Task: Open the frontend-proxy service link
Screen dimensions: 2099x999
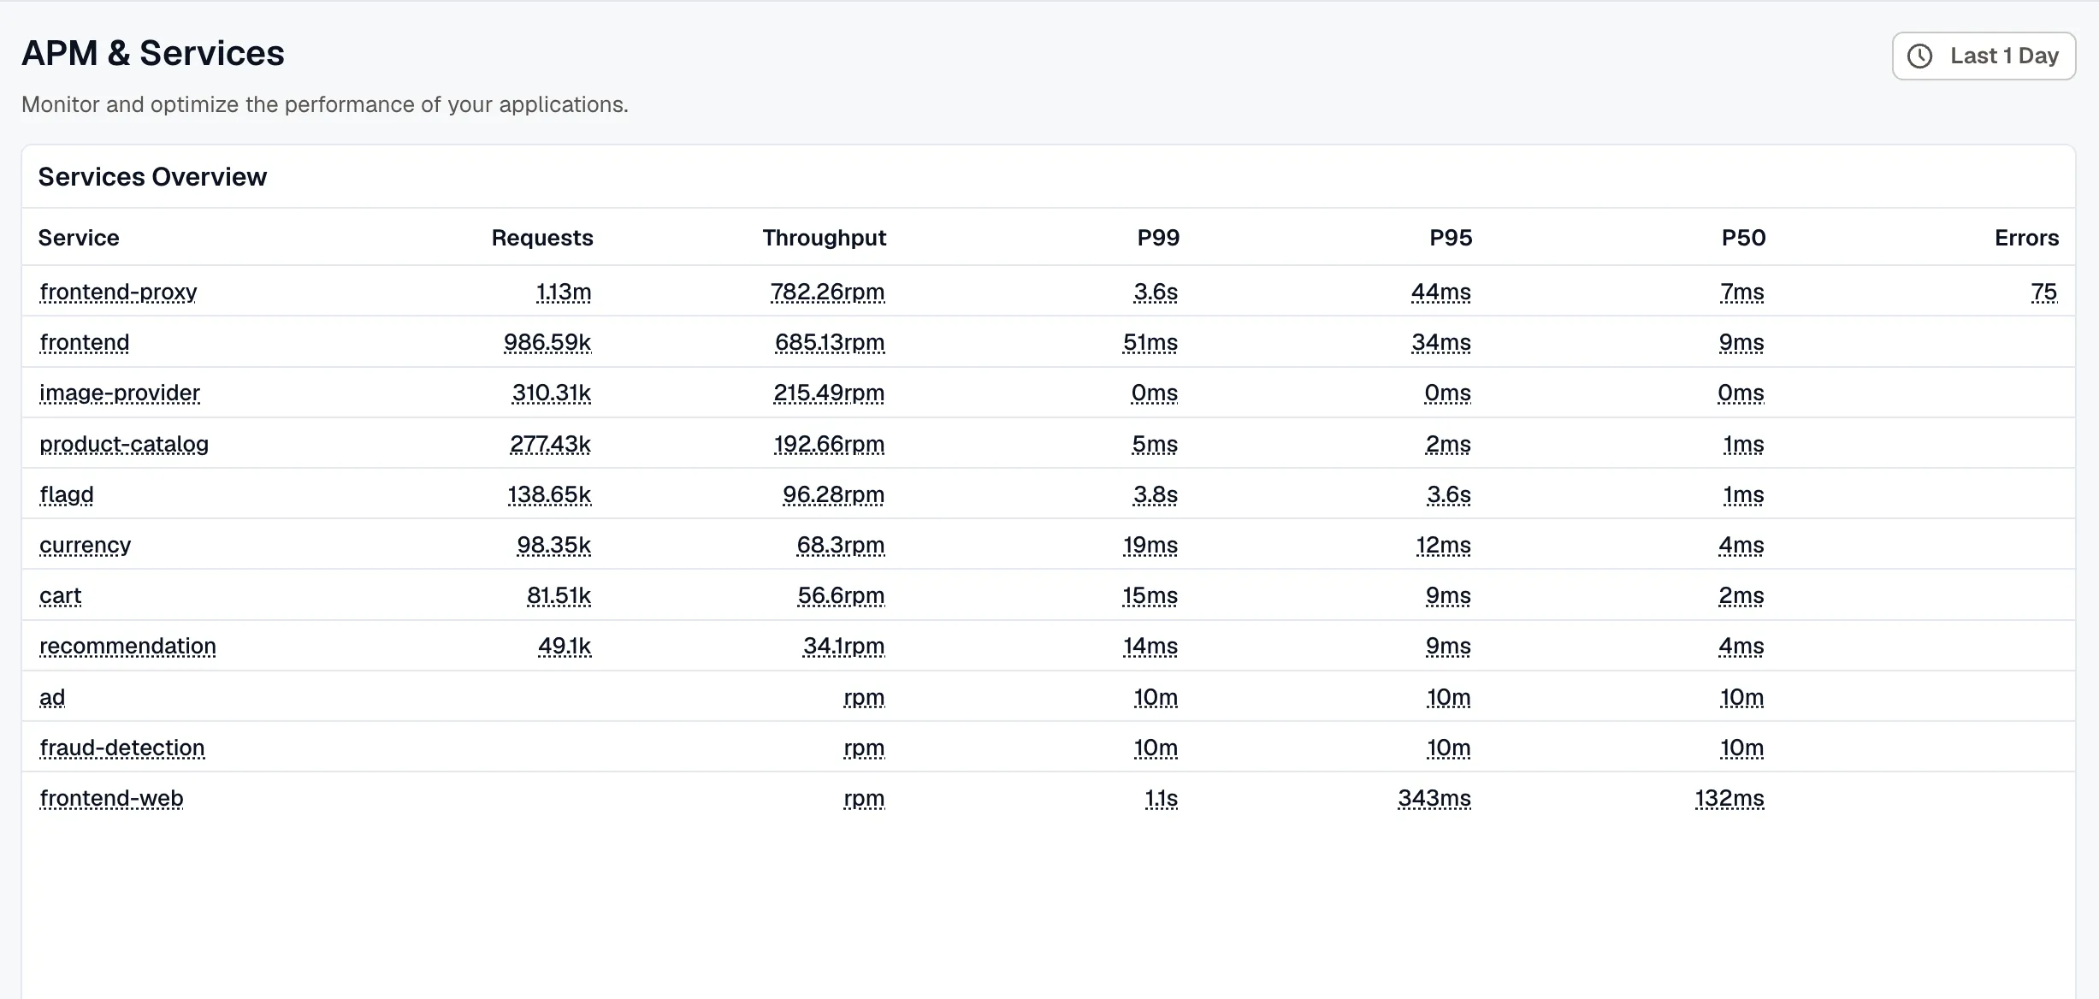Action: [118, 292]
